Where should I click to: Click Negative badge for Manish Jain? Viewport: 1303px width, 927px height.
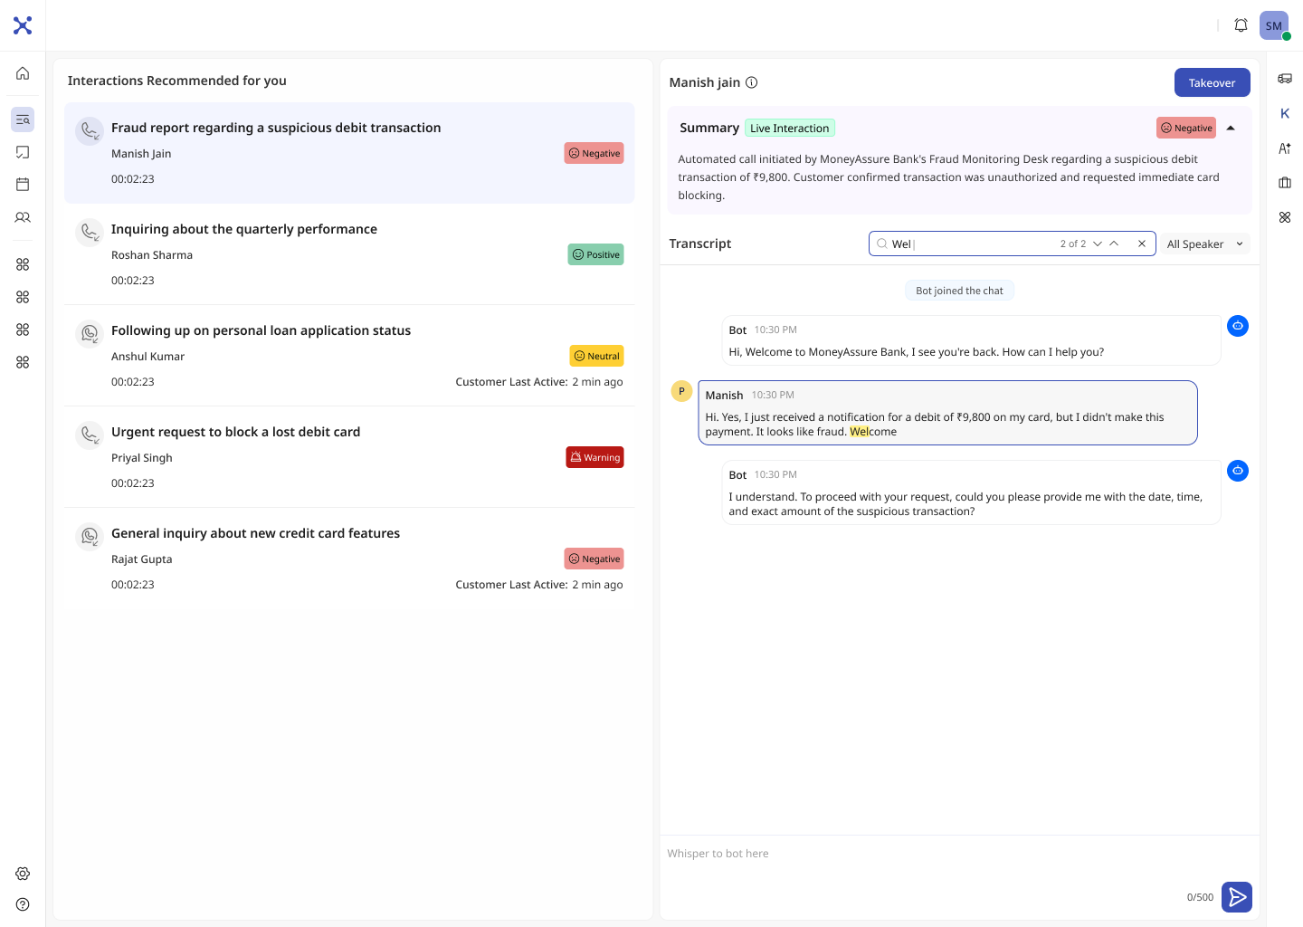click(594, 153)
